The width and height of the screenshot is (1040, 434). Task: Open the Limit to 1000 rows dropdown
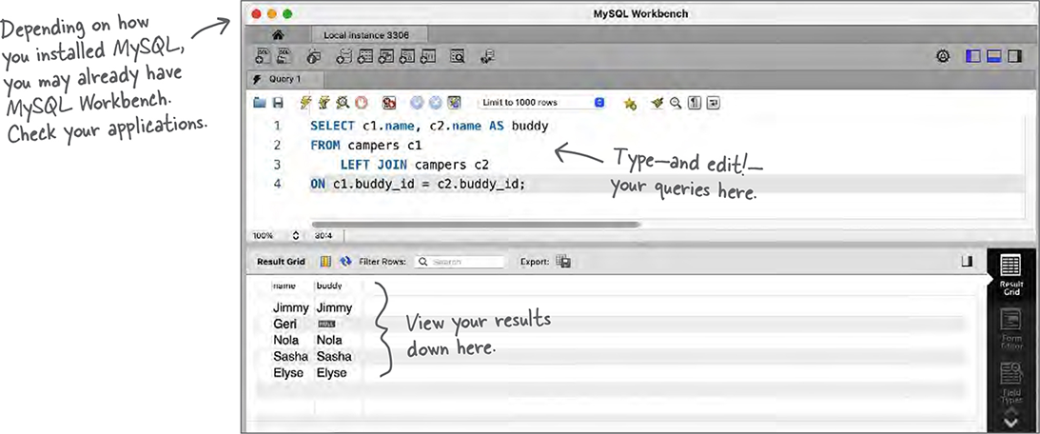click(542, 103)
